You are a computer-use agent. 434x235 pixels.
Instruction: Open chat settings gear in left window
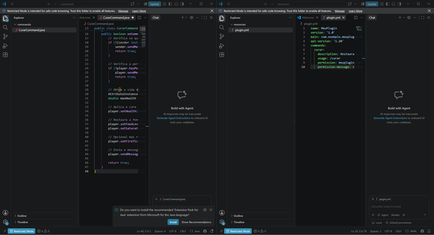(x=192, y=17)
